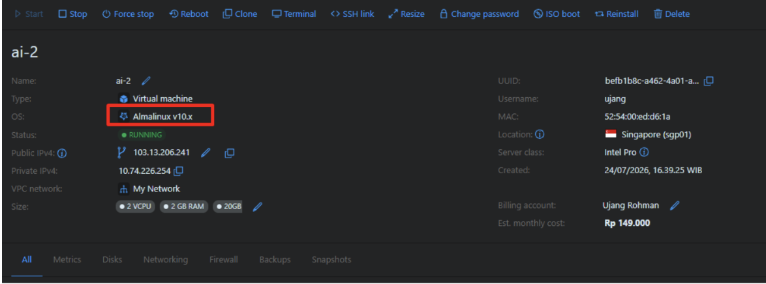This screenshot has height=284, width=766.
Task: Click Reinstall in the toolbar
Action: click(x=617, y=14)
